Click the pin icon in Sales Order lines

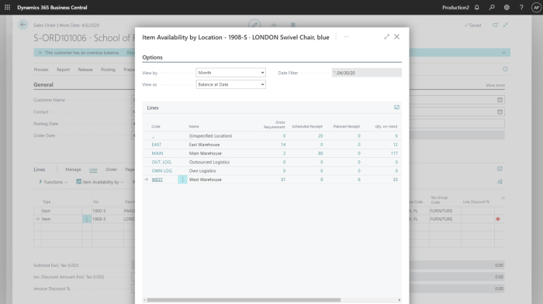coord(500,182)
